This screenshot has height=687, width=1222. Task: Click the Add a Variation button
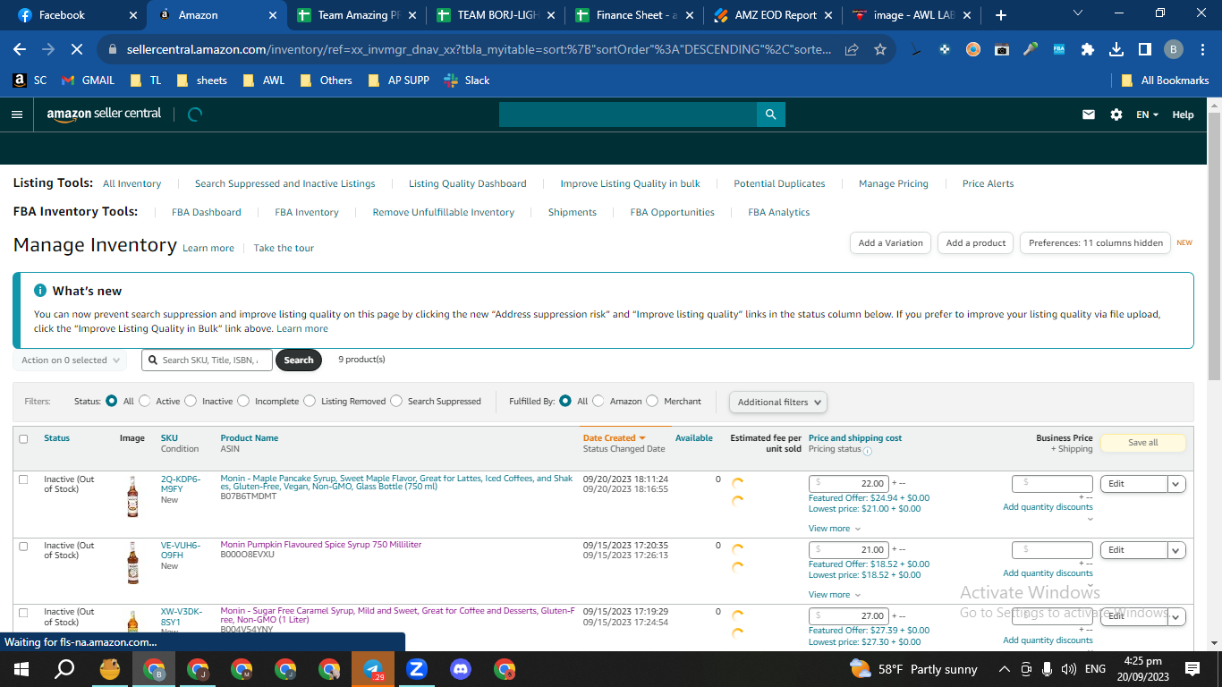pyautogui.click(x=890, y=242)
